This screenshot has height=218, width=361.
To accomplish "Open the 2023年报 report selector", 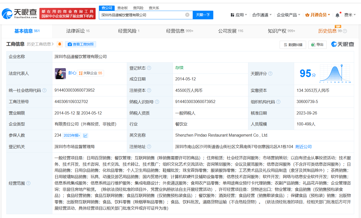I will click(72, 136).
